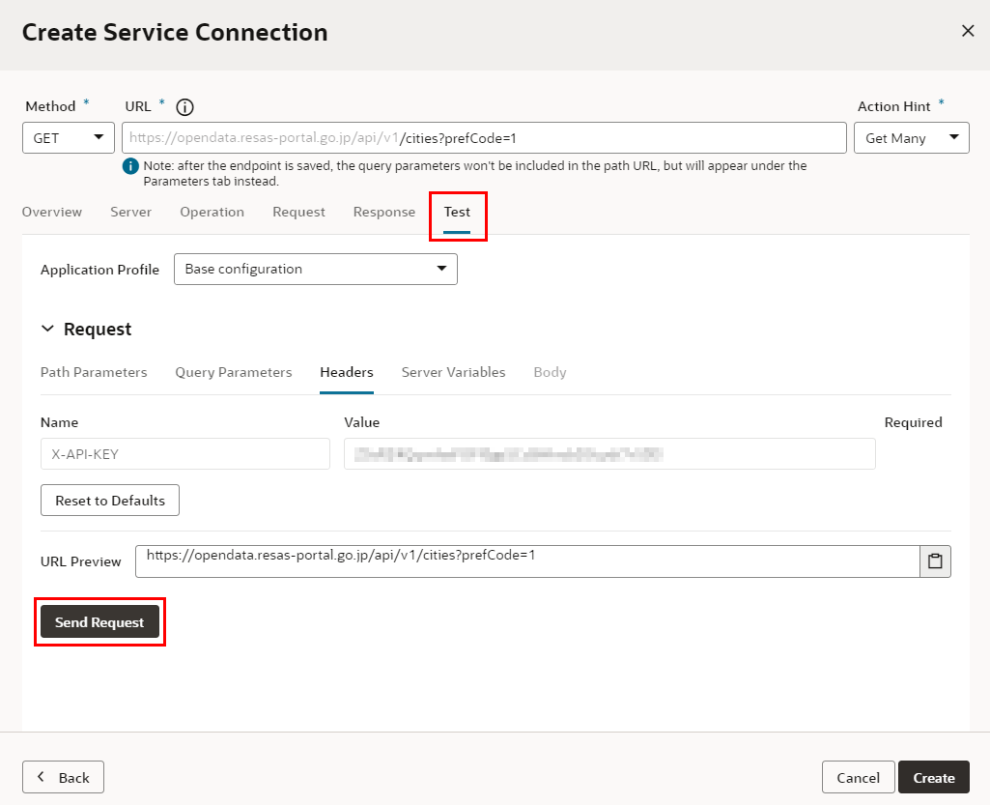Click the Create button
Screen dimensions: 990x805
click(x=933, y=777)
